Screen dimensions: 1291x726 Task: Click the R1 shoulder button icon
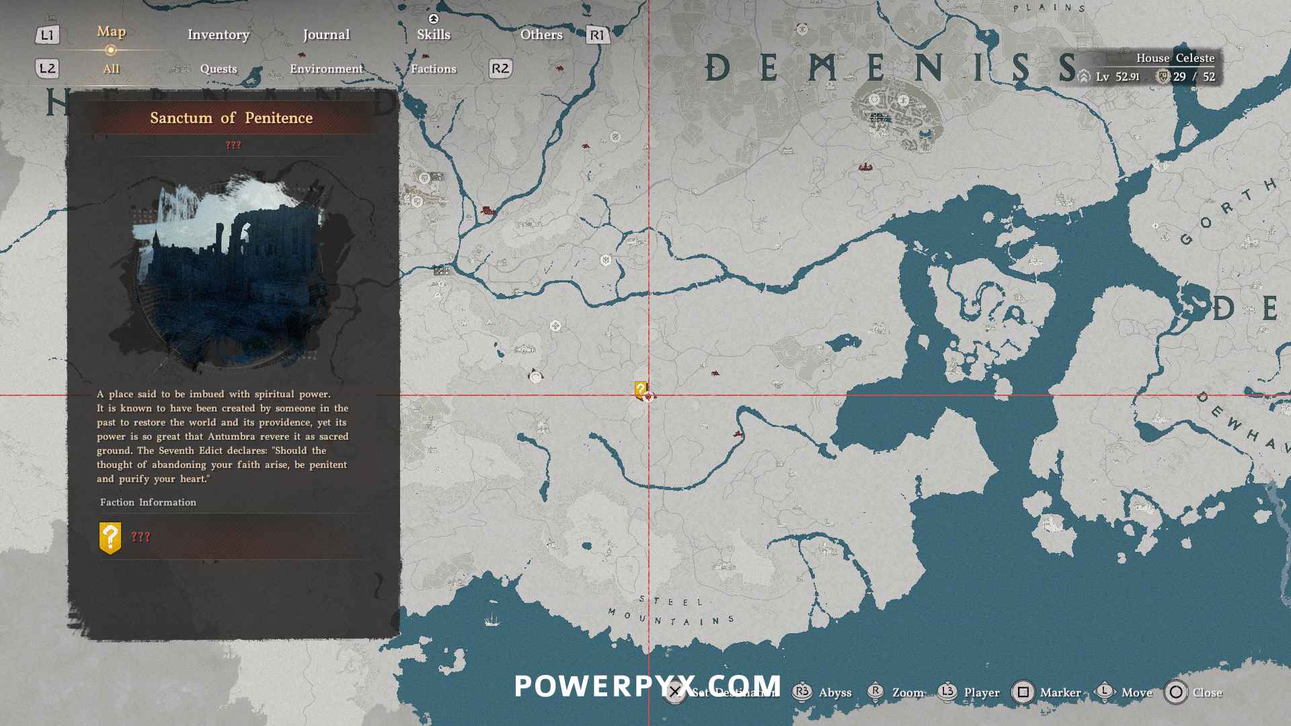pyautogui.click(x=597, y=35)
